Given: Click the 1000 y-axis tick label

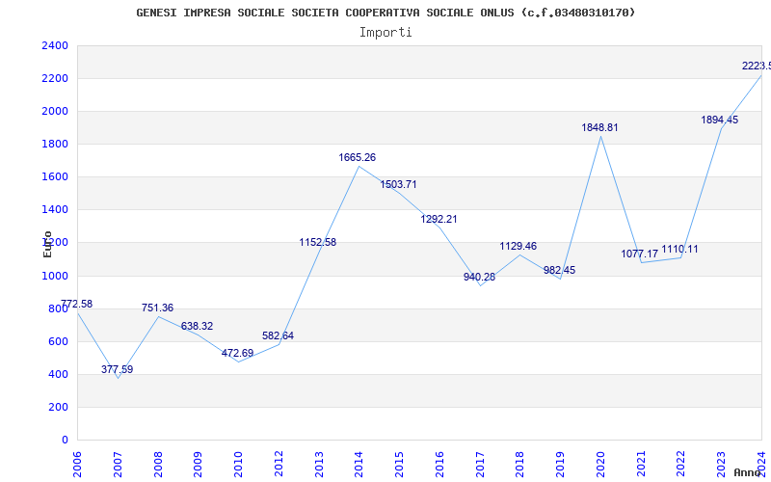Looking at the screenshot, I should click(55, 276).
